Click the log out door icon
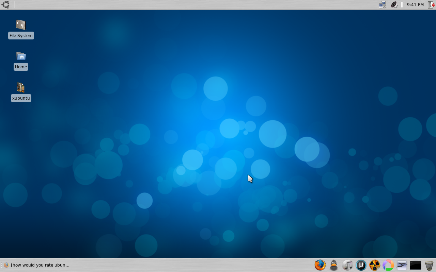Image resolution: width=436 pixels, height=272 pixels. (431, 5)
